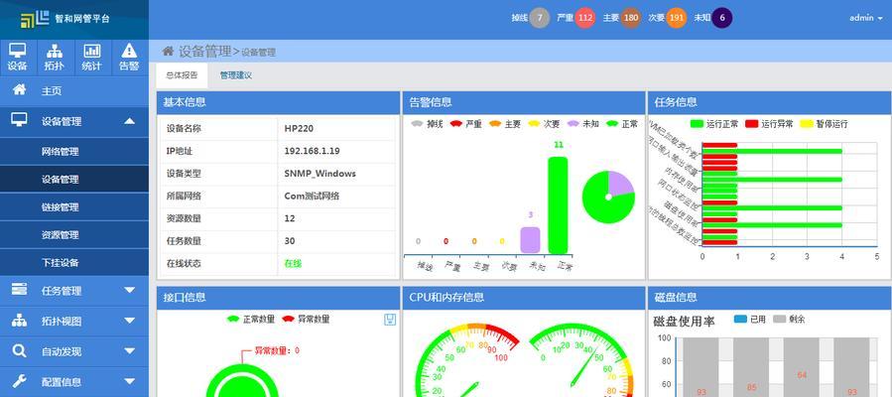Open the 设备 toolbar icon
The width and height of the screenshot is (892, 397).
pyautogui.click(x=18, y=57)
